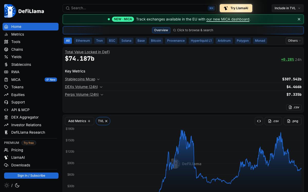Image resolution: width=308 pixels, height=192 pixels.
Task: Click the Search magnifier icon
Action: point(68,8)
